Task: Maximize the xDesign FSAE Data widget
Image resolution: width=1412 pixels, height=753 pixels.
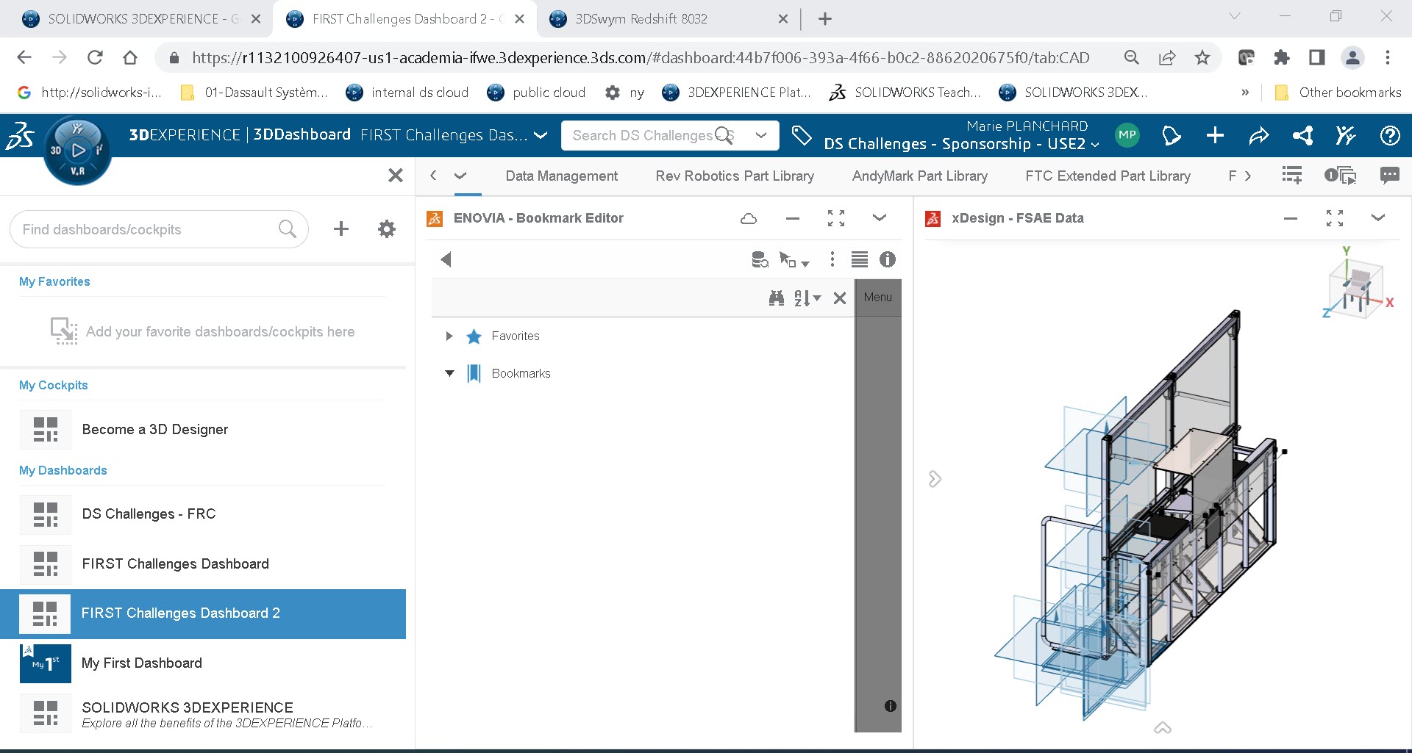Action: coord(1335,218)
